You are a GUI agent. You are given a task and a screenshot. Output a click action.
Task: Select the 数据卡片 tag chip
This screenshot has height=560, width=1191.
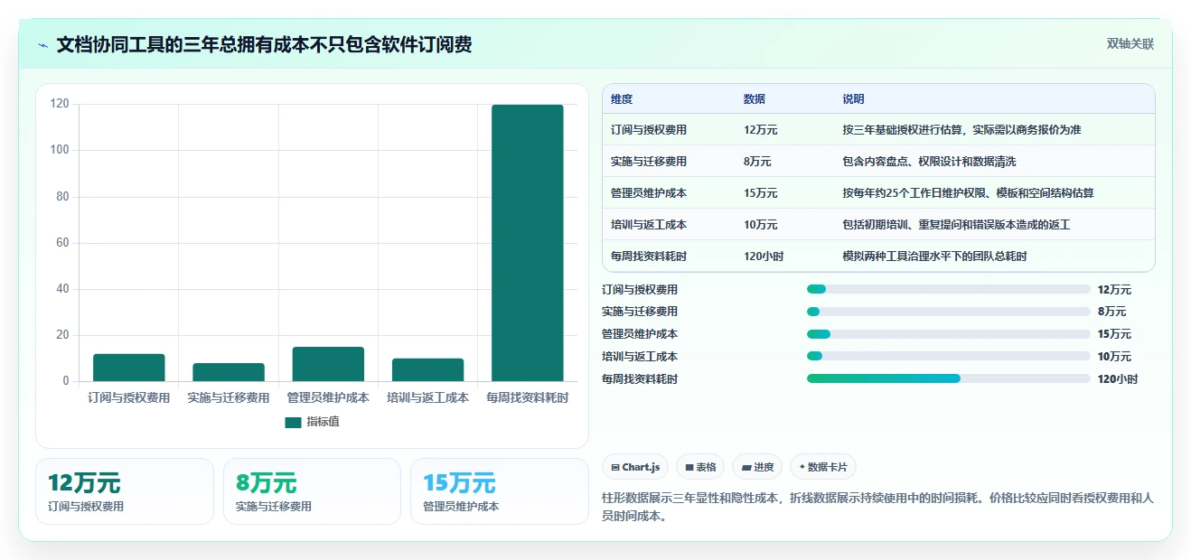[822, 467]
